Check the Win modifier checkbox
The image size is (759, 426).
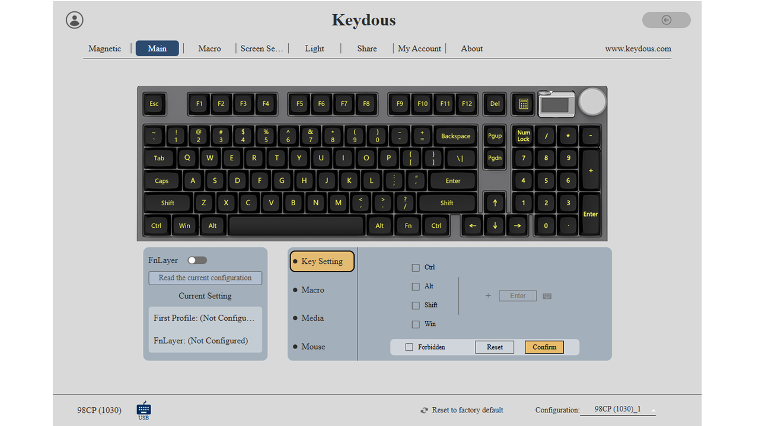click(x=416, y=324)
